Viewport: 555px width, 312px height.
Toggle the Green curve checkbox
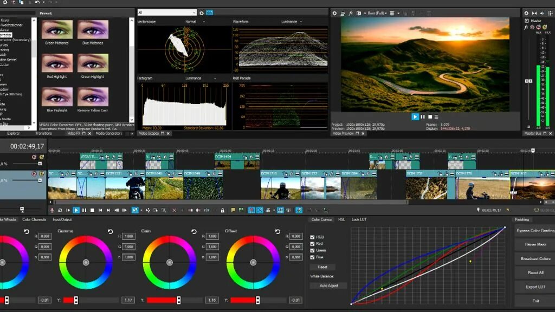tap(312, 250)
